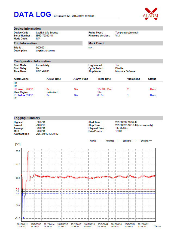Select the Trip Information section header
Screen dimensions: 174x233
coord(25,43)
